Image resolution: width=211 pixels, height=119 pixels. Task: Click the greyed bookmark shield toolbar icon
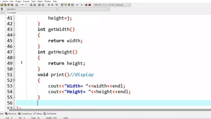coord(57,5)
